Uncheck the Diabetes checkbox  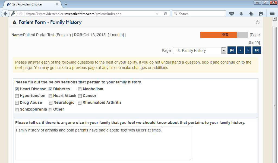50,89
